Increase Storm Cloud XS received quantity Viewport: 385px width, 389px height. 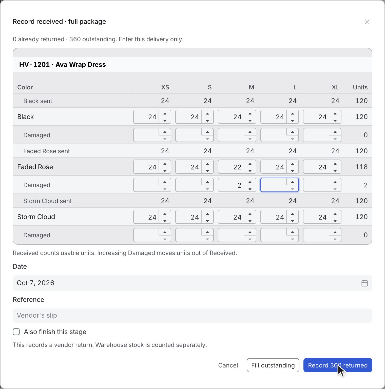pos(165,213)
